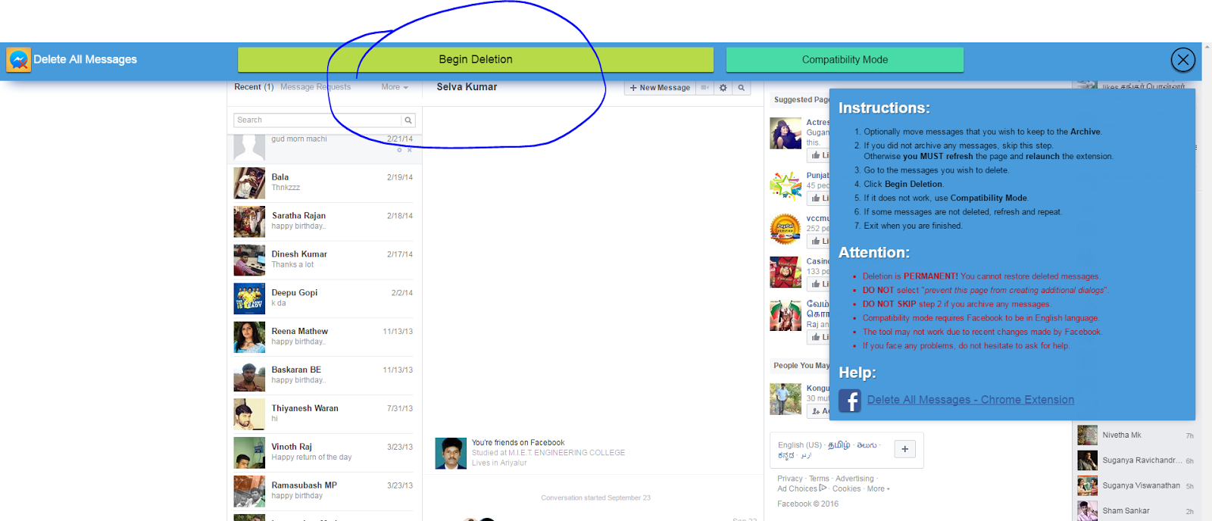Mark 'gud morn machi' thread as read/unread
The image size is (1212, 521).
pyautogui.click(x=399, y=150)
